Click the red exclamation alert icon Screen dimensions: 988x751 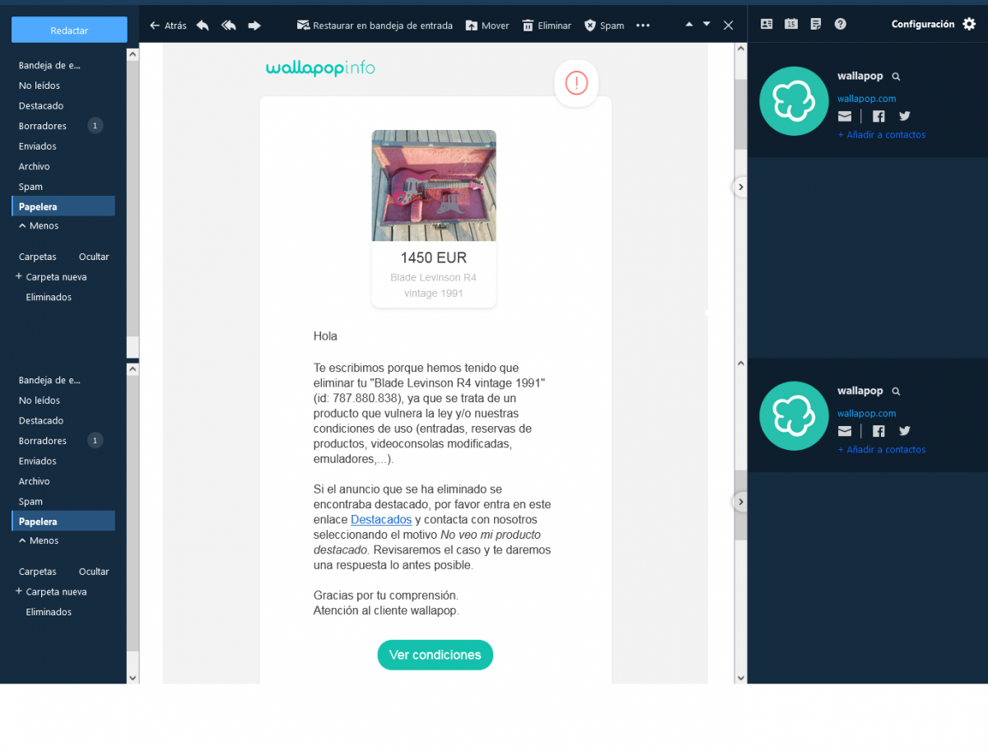(576, 83)
